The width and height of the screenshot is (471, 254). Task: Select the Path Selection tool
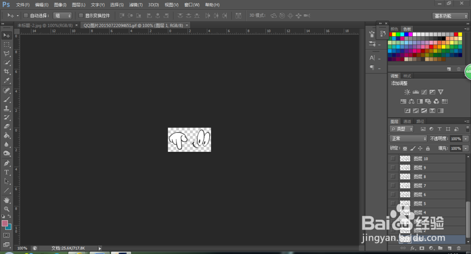point(6,181)
